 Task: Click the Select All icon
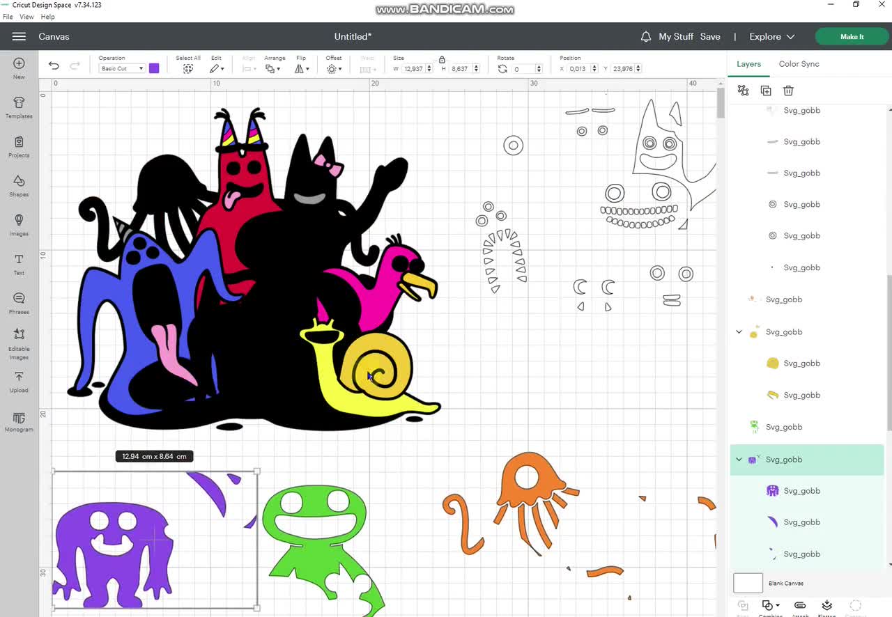(188, 69)
